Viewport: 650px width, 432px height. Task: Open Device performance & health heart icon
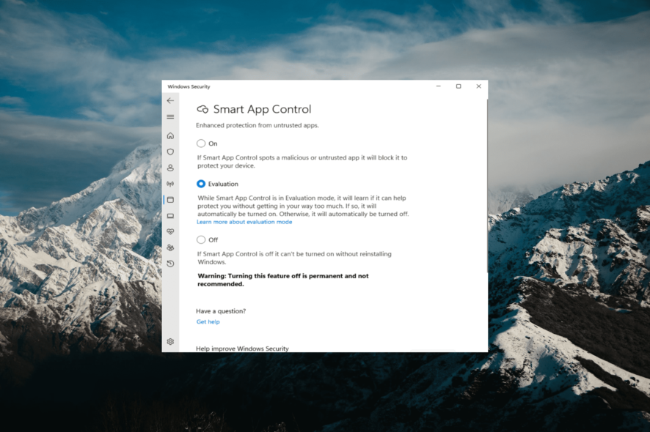click(x=170, y=231)
